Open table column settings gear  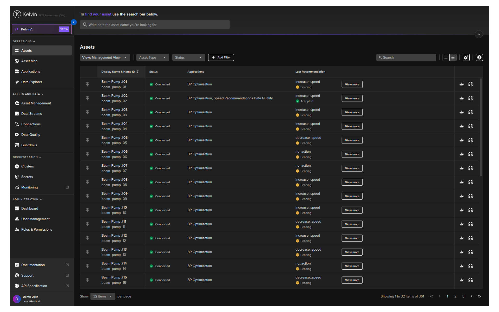[x=466, y=57]
